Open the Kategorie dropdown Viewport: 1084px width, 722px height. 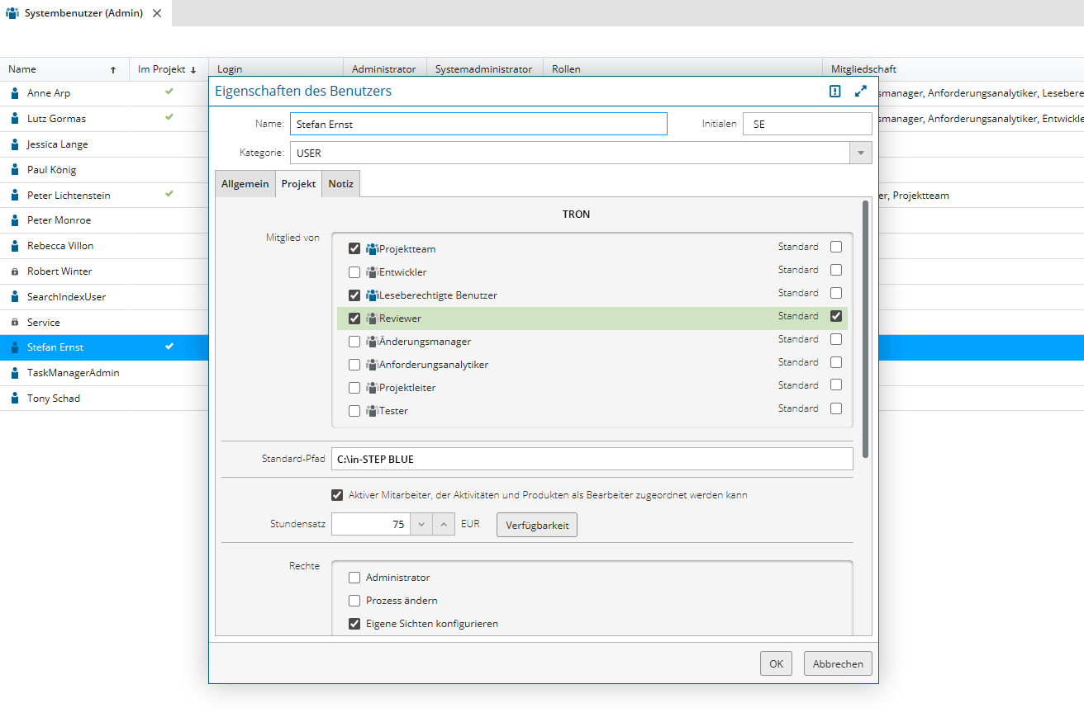coord(861,153)
